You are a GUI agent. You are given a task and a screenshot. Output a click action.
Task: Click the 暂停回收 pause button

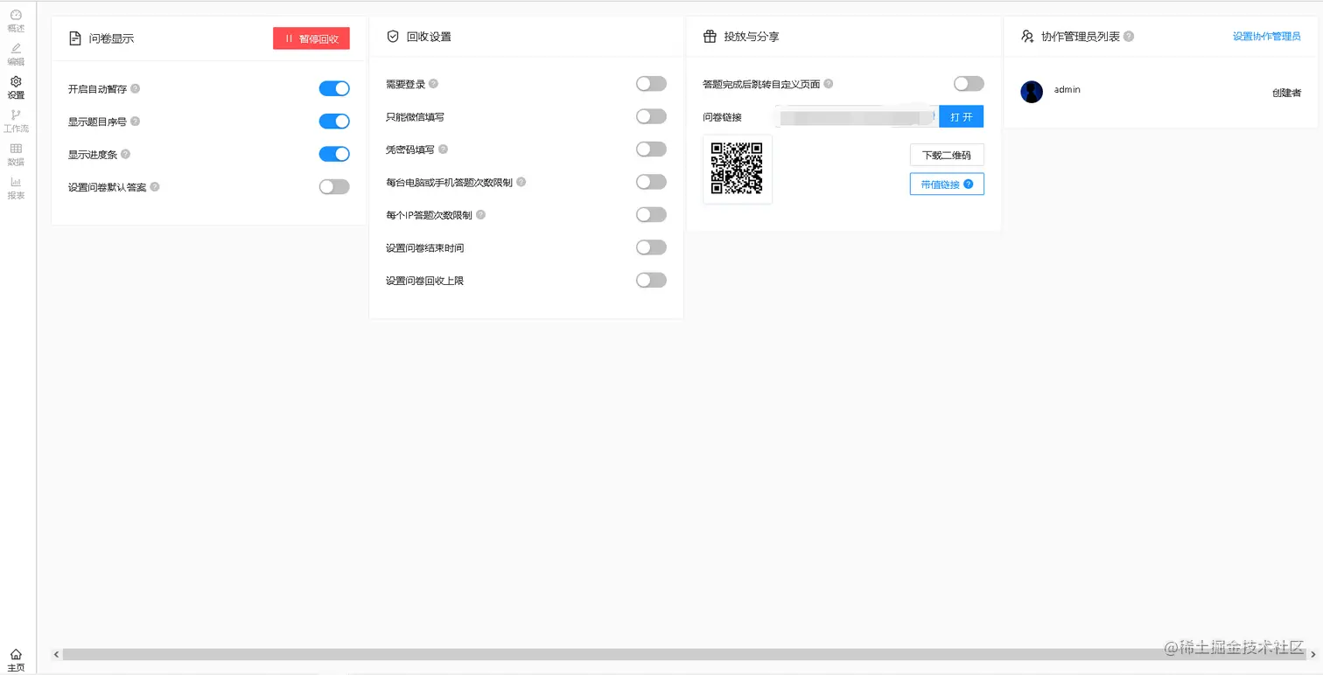coord(311,38)
